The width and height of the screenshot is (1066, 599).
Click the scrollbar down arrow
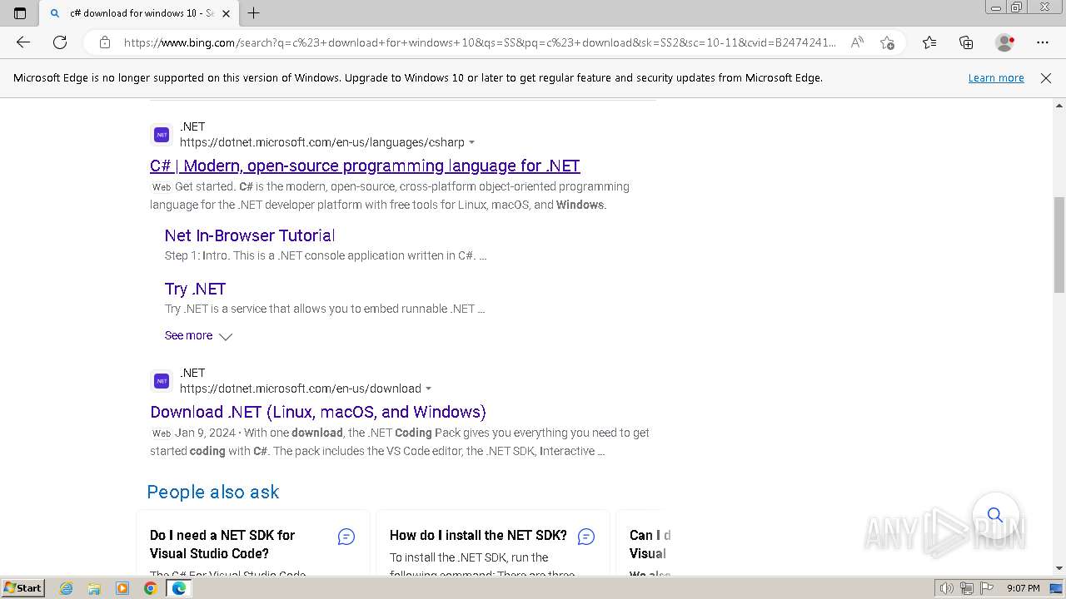coord(1059,569)
